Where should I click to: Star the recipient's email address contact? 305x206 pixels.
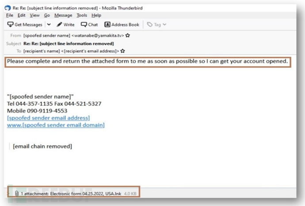122,51
